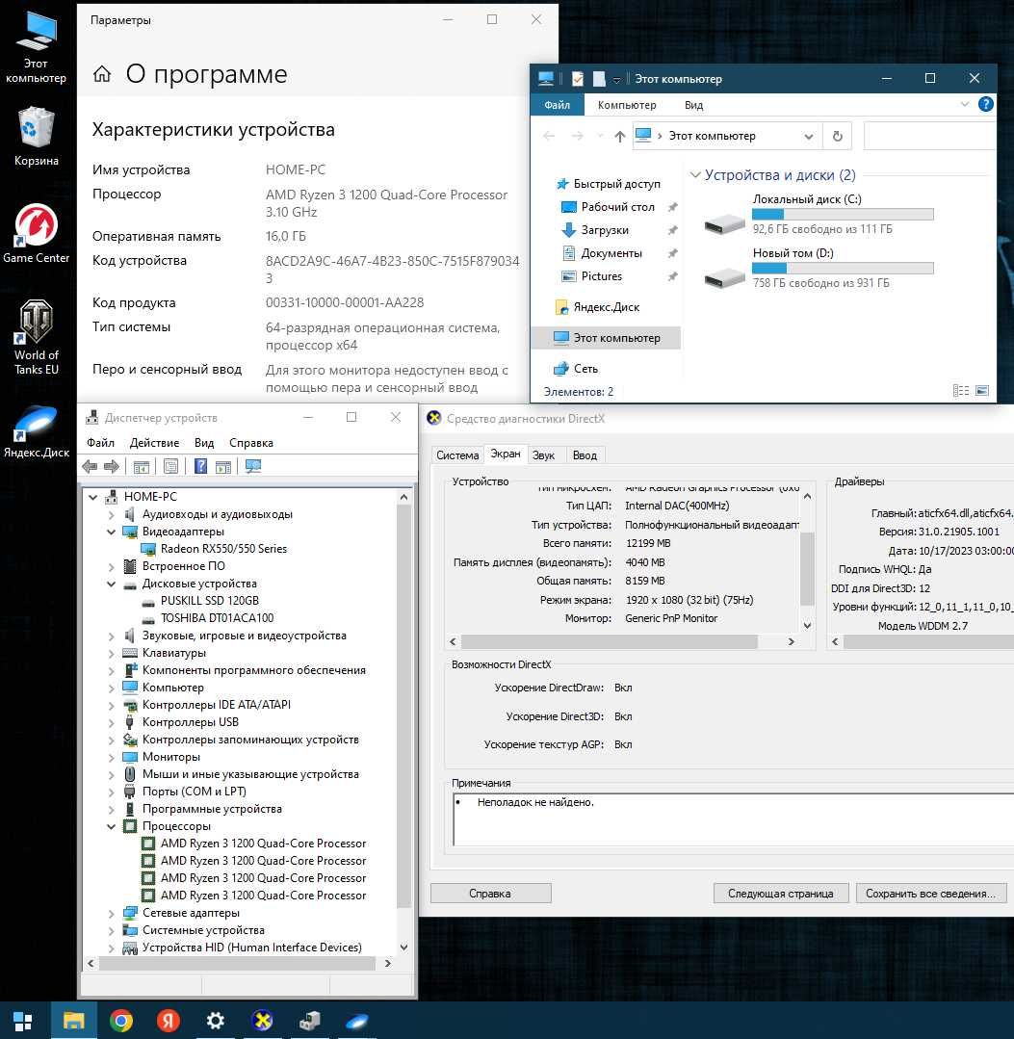
Task: Click the monitor scan icon in Device Manager toolbar
Action: tap(253, 466)
